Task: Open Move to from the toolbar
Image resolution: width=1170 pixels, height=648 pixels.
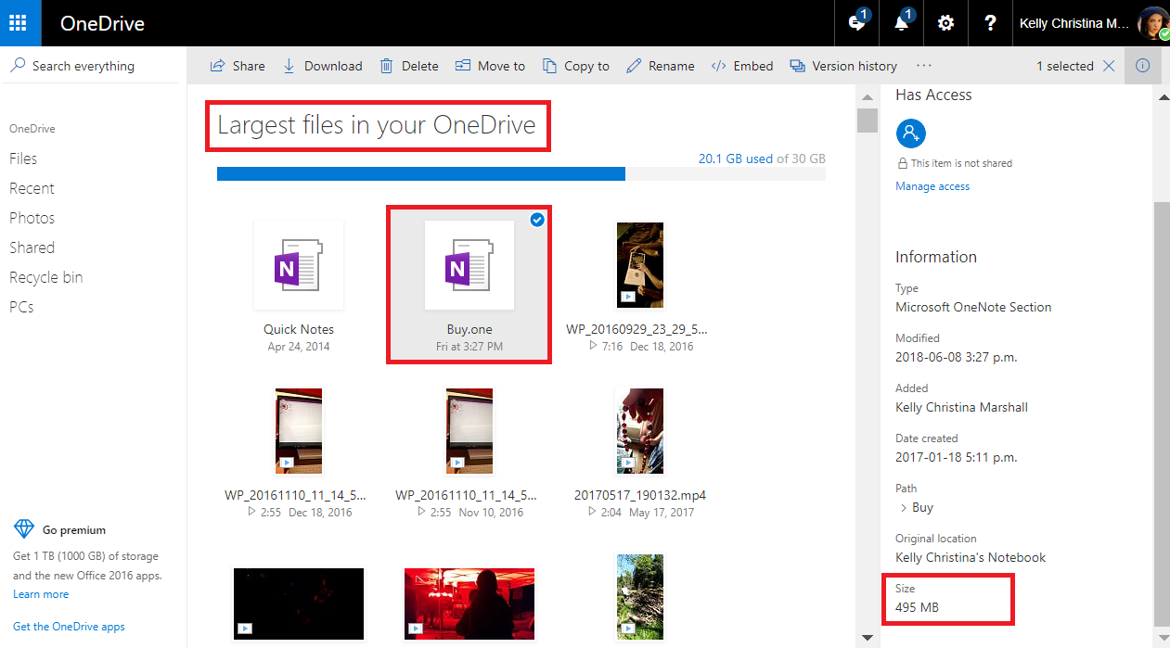Action: click(490, 65)
